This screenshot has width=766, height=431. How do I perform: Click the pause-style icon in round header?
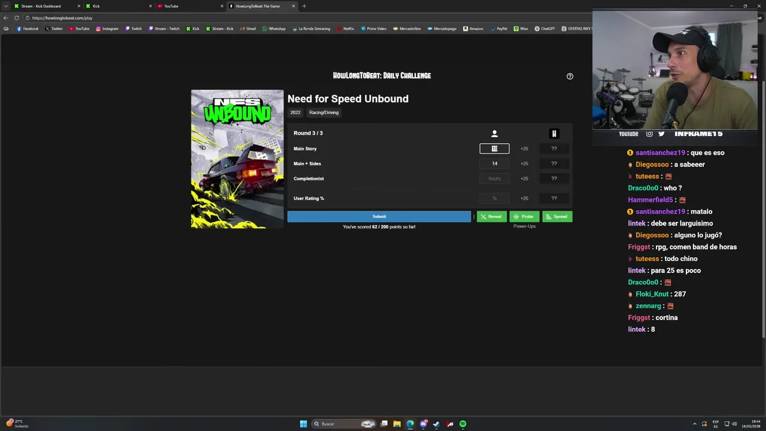pos(554,133)
